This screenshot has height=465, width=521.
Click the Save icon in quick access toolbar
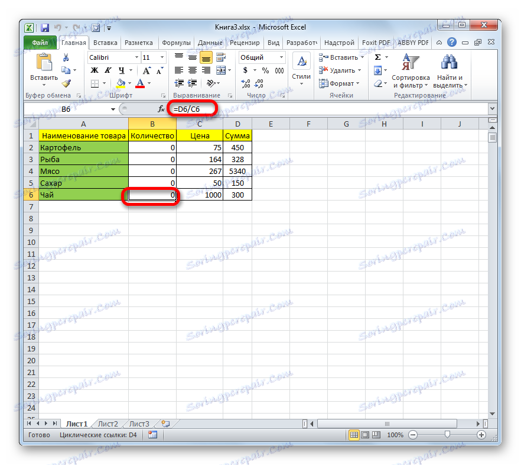[x=44, y=28]
